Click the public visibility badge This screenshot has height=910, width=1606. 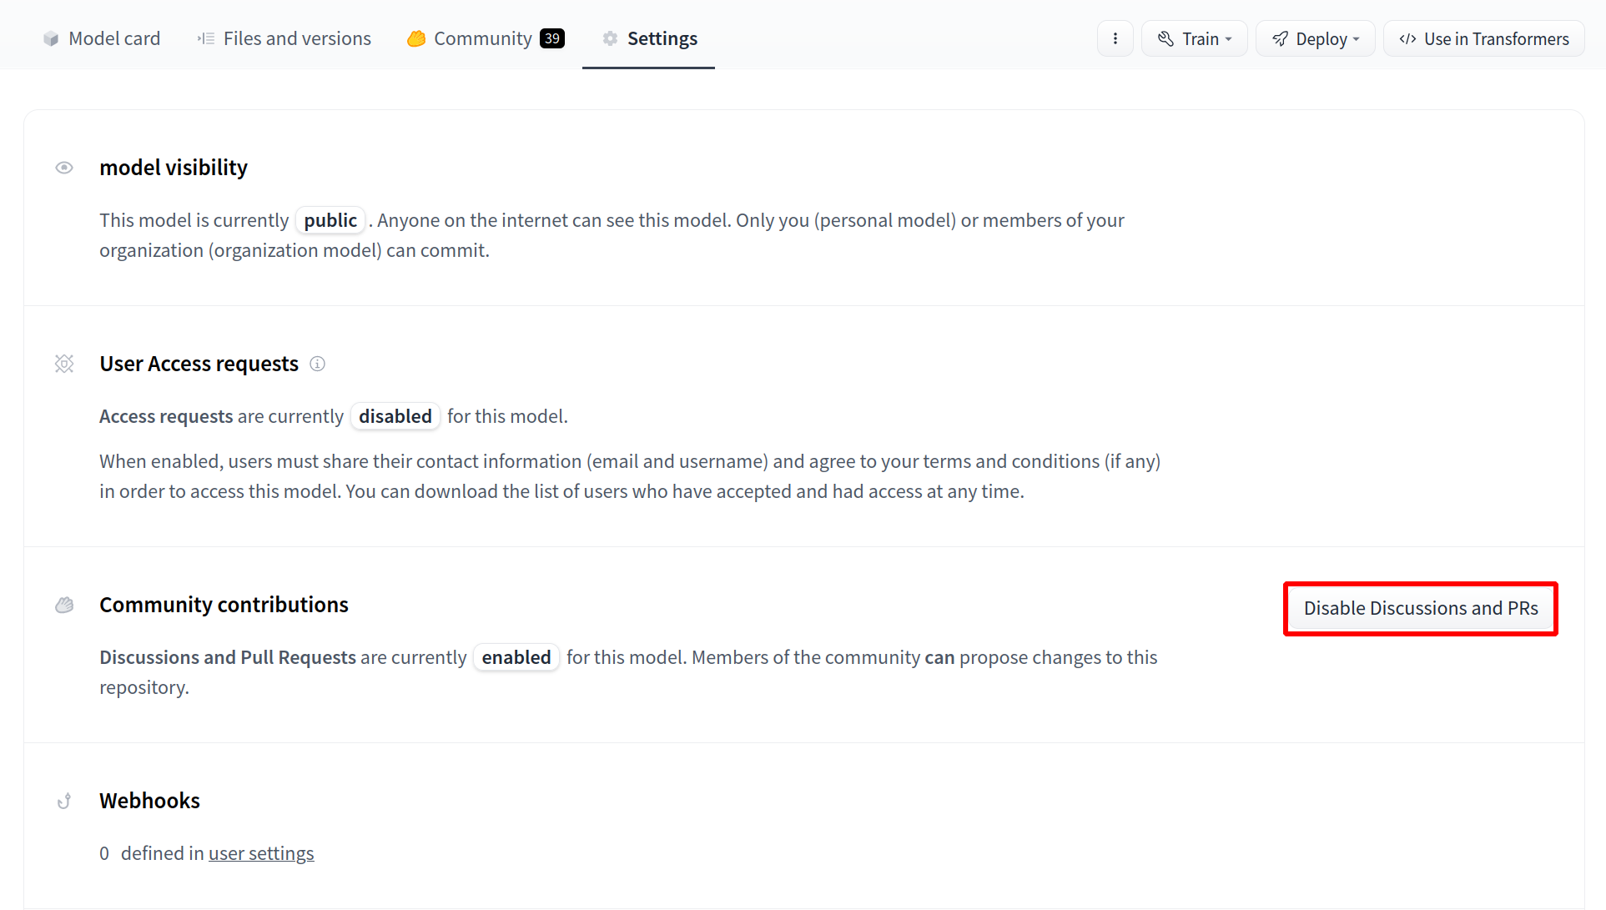tap(330, 220)
